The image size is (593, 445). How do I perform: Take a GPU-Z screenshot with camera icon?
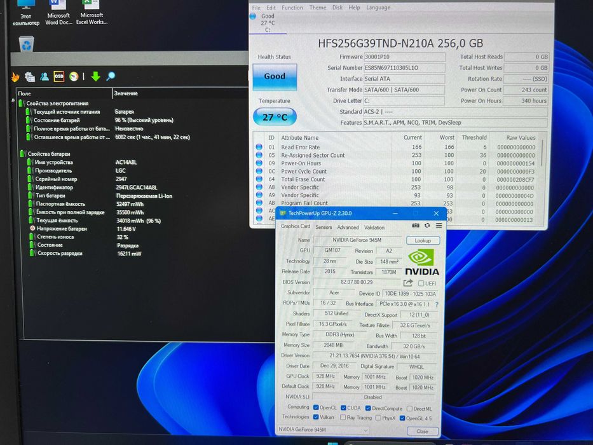point(415,226)
